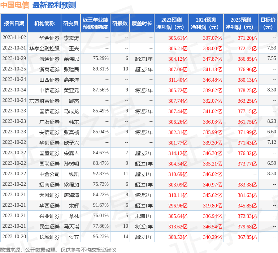Click institution 招商证券
This screenshot has height=253, width=278.
coord(49,185)
